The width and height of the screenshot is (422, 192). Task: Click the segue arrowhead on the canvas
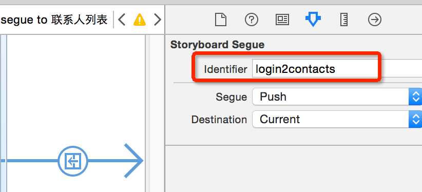click(133, 161)
